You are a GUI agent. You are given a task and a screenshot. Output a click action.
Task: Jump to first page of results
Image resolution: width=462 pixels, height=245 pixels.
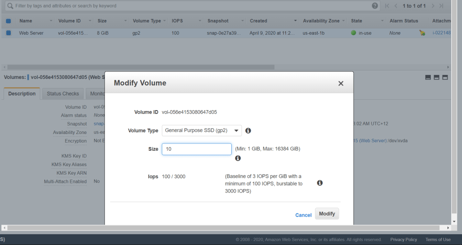pyautogui.click(x=387, y=6)
